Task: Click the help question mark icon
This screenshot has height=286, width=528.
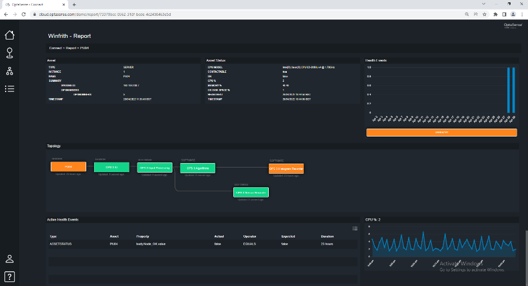Action: [9, 276]
